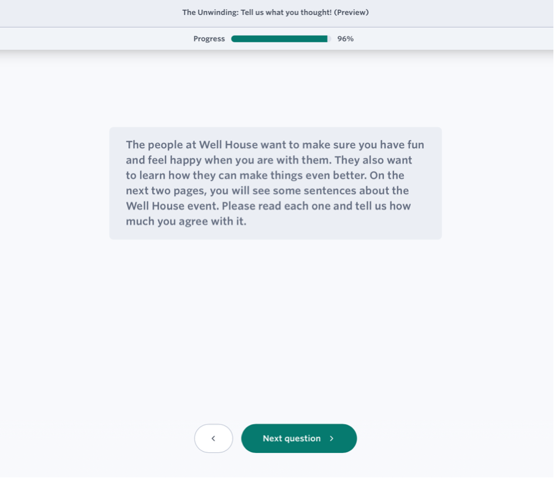This screenshot has width=554, height=478.
Task: Click the line starting "Well House event"
Action: [268, 206]
